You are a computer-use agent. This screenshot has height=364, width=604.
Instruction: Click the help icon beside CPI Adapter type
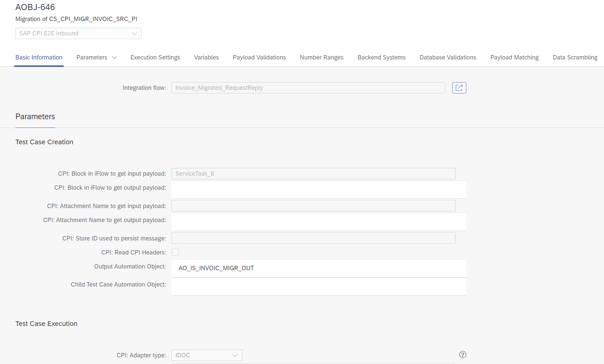[x=463, y=355]
